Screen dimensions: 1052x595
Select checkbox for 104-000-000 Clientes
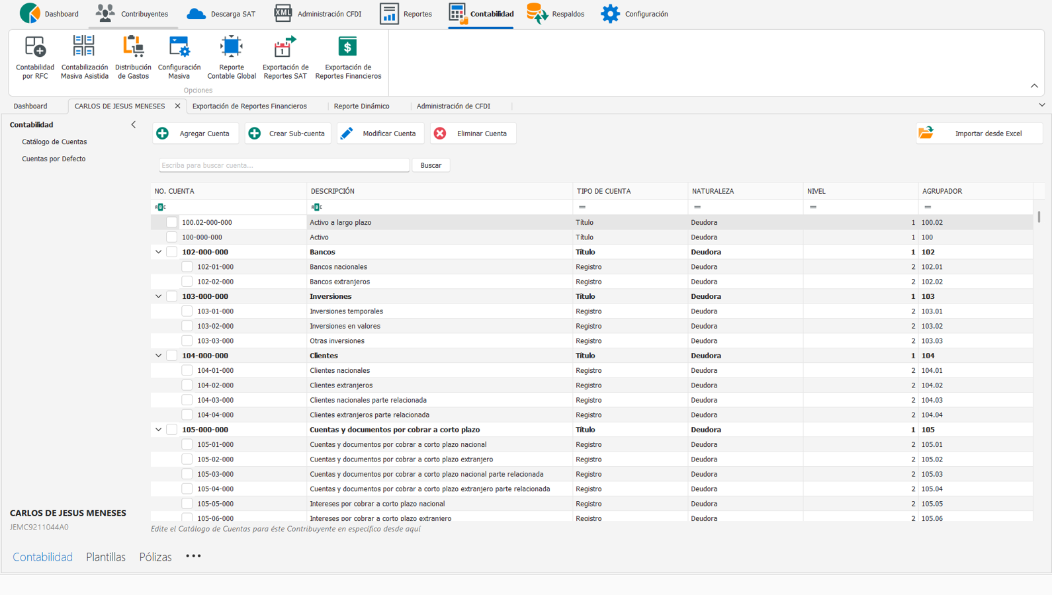coord(172,356)
